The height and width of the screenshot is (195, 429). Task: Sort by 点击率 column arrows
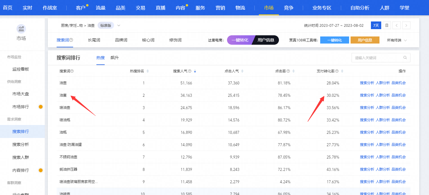tap(293, 71)
